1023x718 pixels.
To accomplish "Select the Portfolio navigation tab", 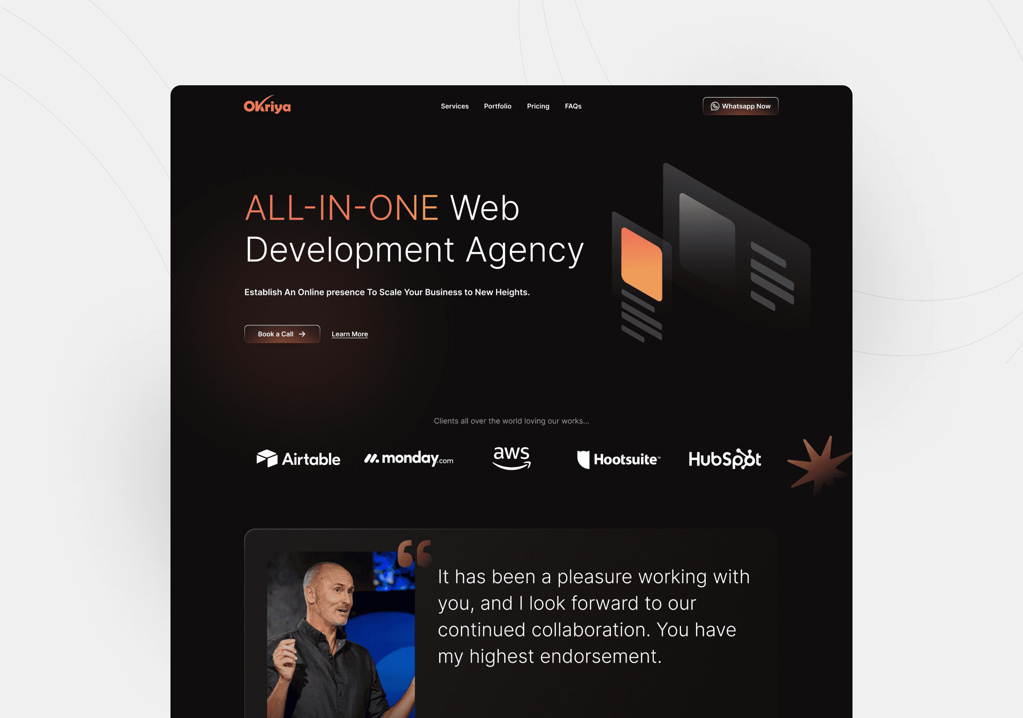I will 497,106.
